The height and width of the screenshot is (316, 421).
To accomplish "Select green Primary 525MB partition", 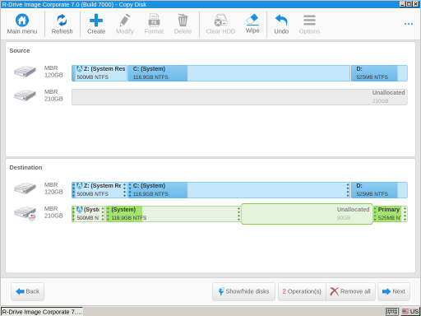I will click(391, 214).
